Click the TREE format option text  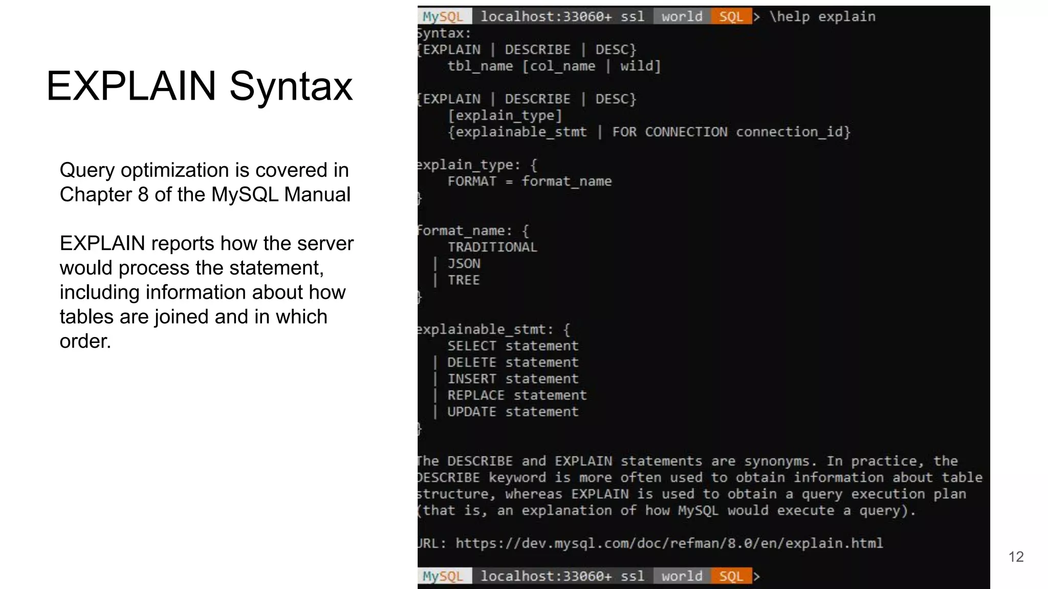[464, 280]
